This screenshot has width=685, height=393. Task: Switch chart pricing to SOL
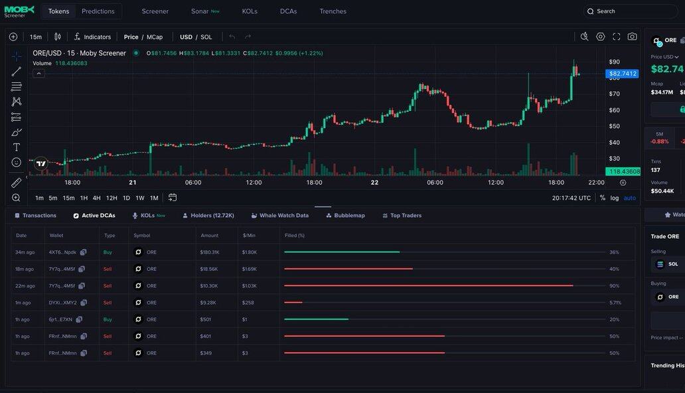pyautogui.click(x=206, y=37)
